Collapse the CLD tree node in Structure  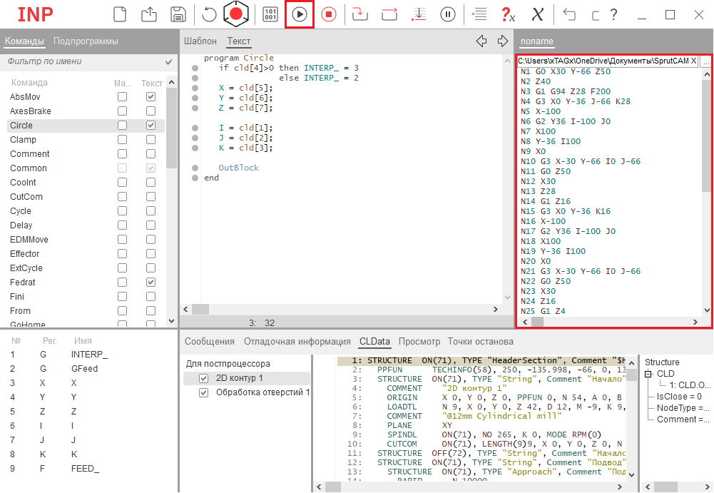(x=649, y=374)
